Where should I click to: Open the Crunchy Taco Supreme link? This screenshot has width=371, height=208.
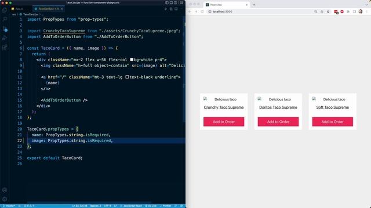[x=224, y=107]
